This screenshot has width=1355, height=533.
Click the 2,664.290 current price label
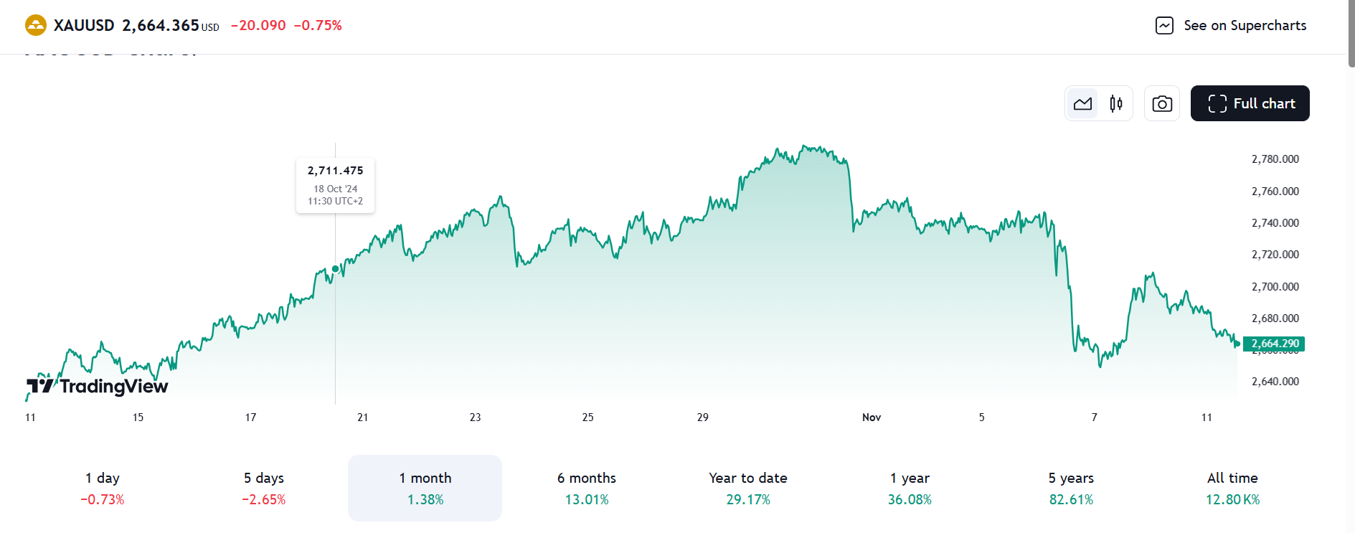tap(1275, 344)
